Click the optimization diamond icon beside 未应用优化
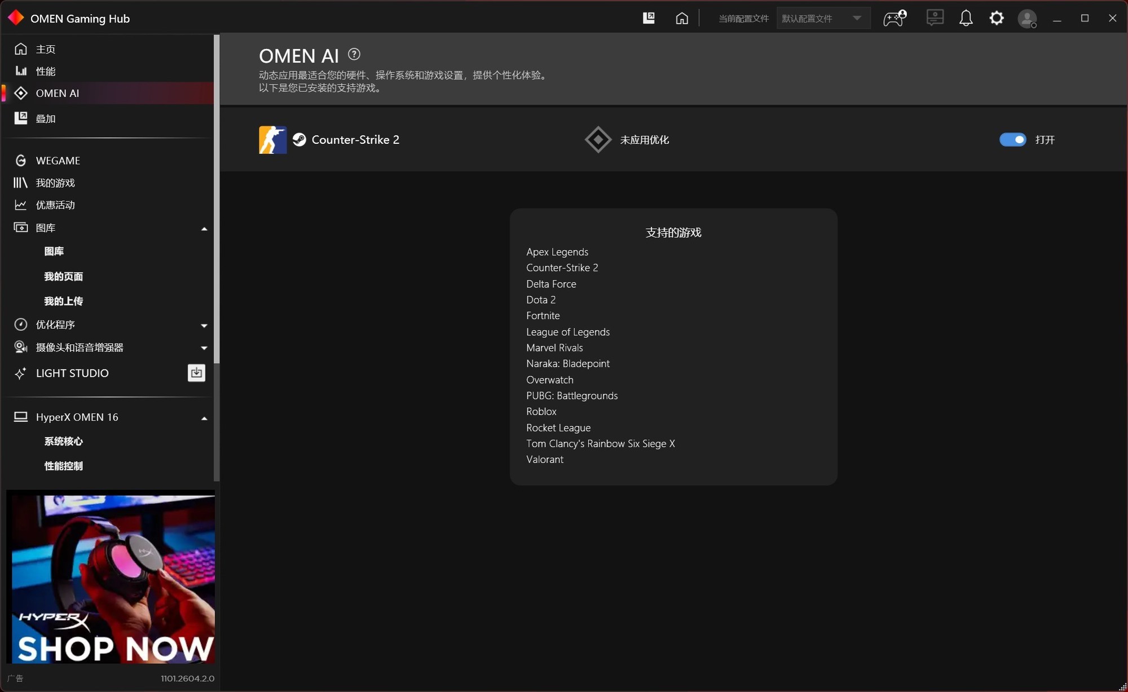 (598, 139)
